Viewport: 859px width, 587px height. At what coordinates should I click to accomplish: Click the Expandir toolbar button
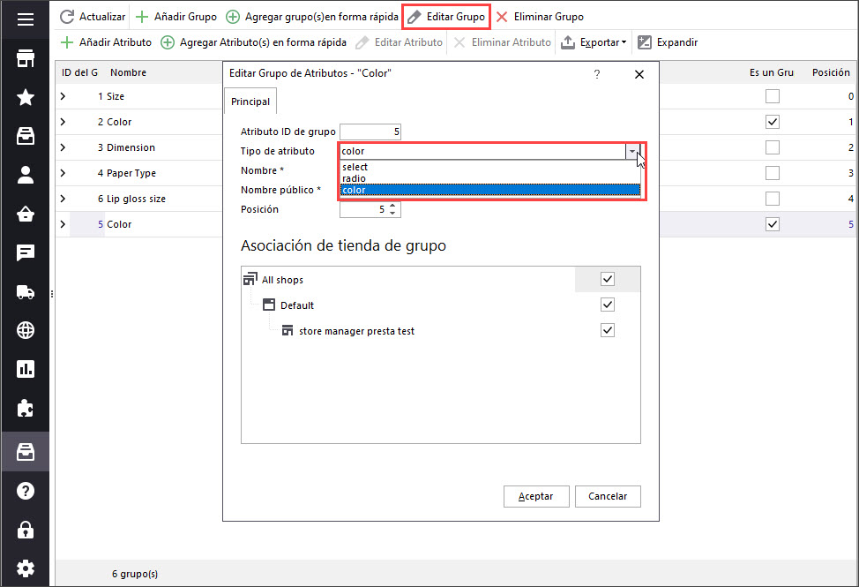668,42
